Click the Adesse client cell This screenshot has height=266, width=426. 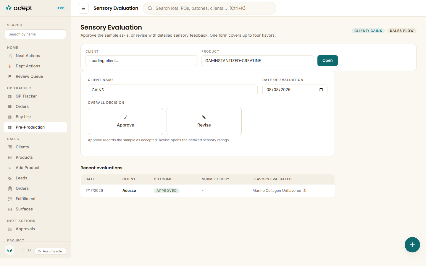(129, 191)
